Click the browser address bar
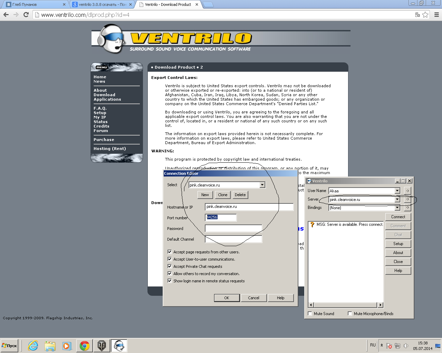Screen dimensions: 442x353 [x=224, y=15]
